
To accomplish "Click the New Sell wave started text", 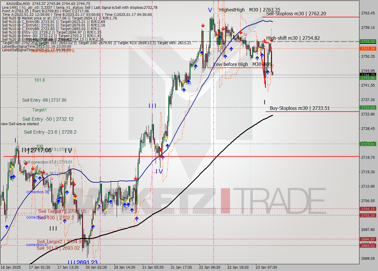I will 19,124.
